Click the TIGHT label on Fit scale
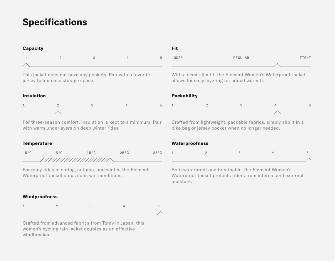Image resolution: width=336 pixels, height=263 pixels. tap(305, 58)
